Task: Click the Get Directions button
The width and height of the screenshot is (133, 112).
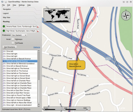Action: 10,47
